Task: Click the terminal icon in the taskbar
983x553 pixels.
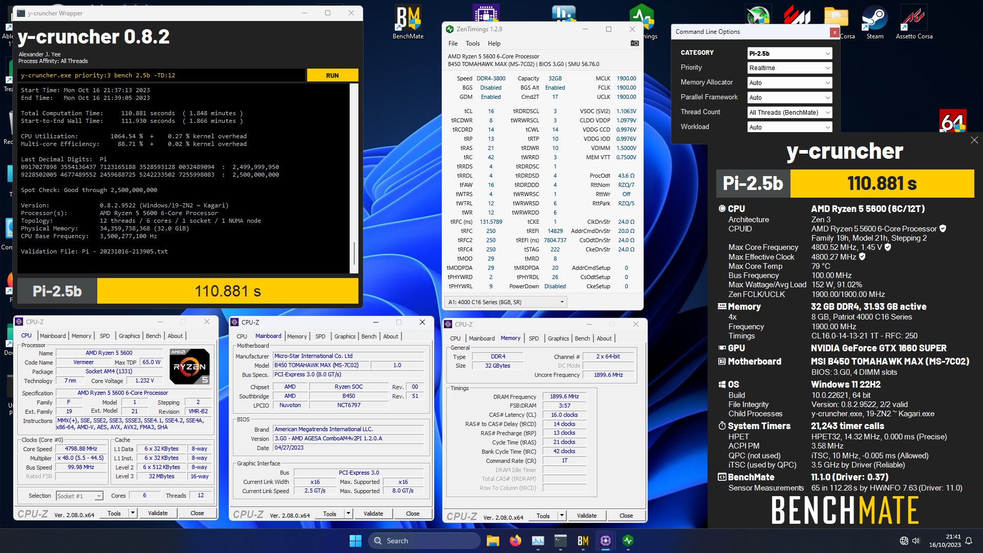Action: point(560,541)
